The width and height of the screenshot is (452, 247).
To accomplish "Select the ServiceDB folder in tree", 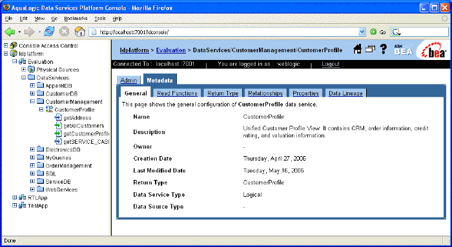I will 58,182.
